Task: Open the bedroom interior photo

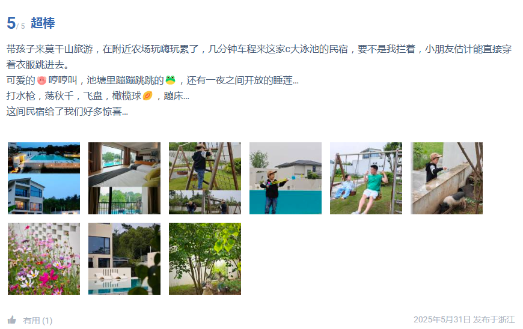Action: (x=124, y=178)
